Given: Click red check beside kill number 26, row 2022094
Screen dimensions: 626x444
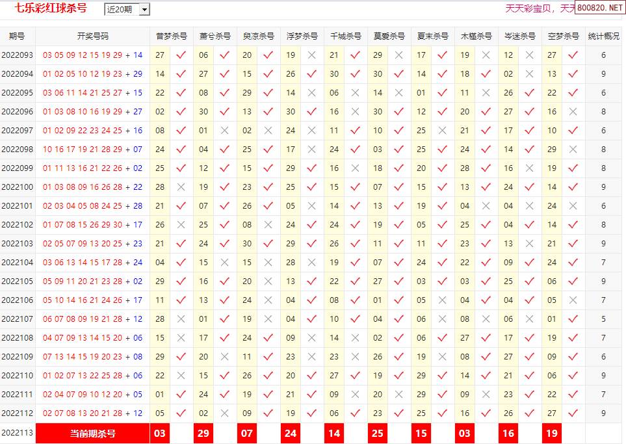Looking at the screenshot, I should click(311, 74).
